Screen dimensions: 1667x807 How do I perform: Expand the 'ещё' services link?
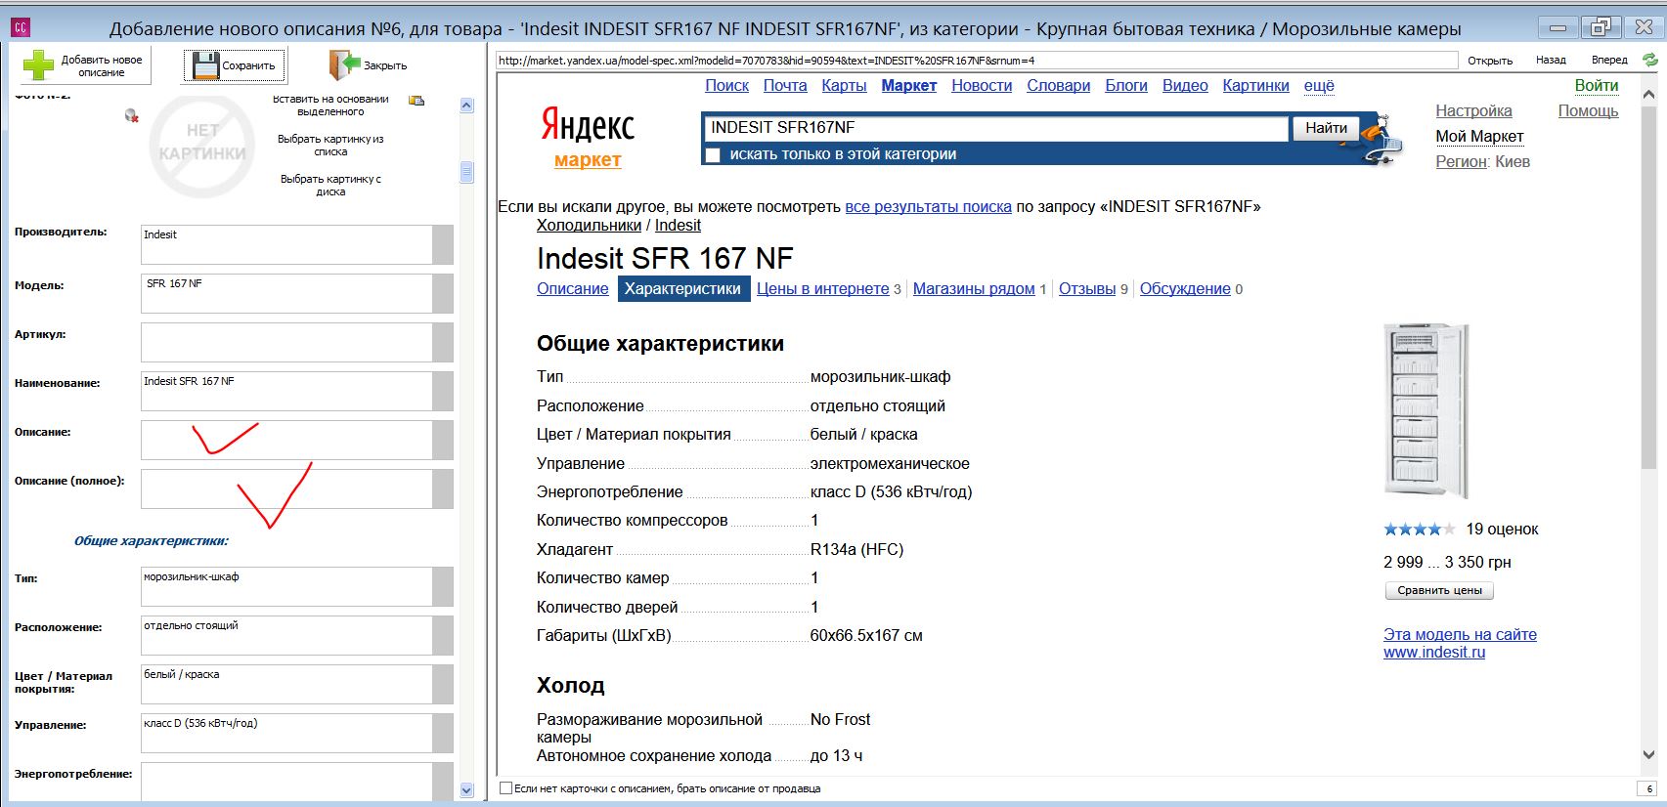(x=1319, y=86)
